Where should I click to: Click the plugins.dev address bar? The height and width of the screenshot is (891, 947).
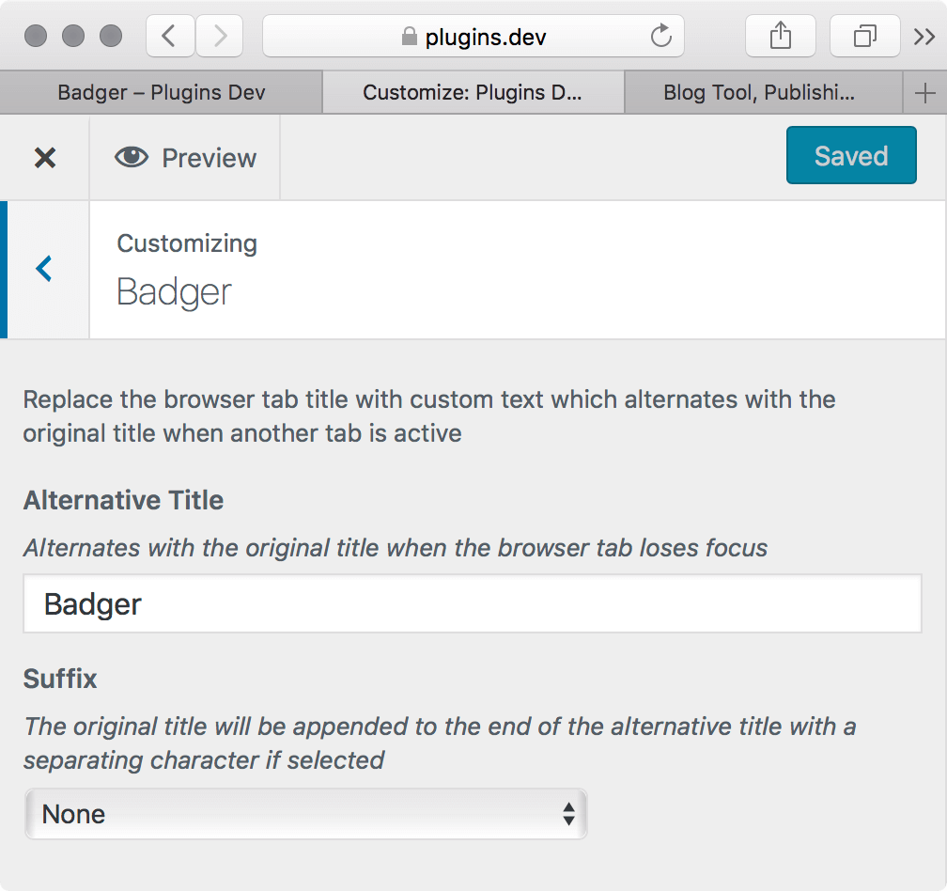click(x=473, y=37)
